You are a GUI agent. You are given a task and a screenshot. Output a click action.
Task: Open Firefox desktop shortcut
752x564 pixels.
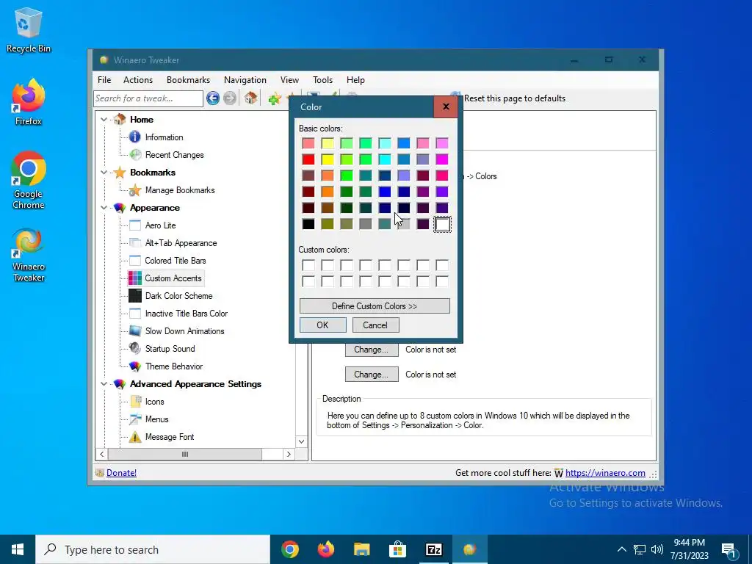[29, 102]
